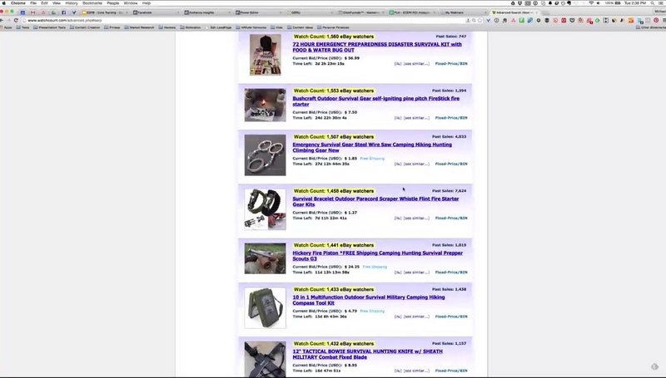Open the 10 in 1 Multifunction Compass Tool listing
Screen dimensions: 666x378
[x=368, y=300]
